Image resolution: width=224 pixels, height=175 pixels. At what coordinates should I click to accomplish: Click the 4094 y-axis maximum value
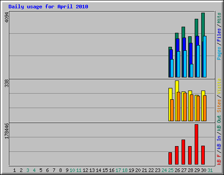(7, 17)
